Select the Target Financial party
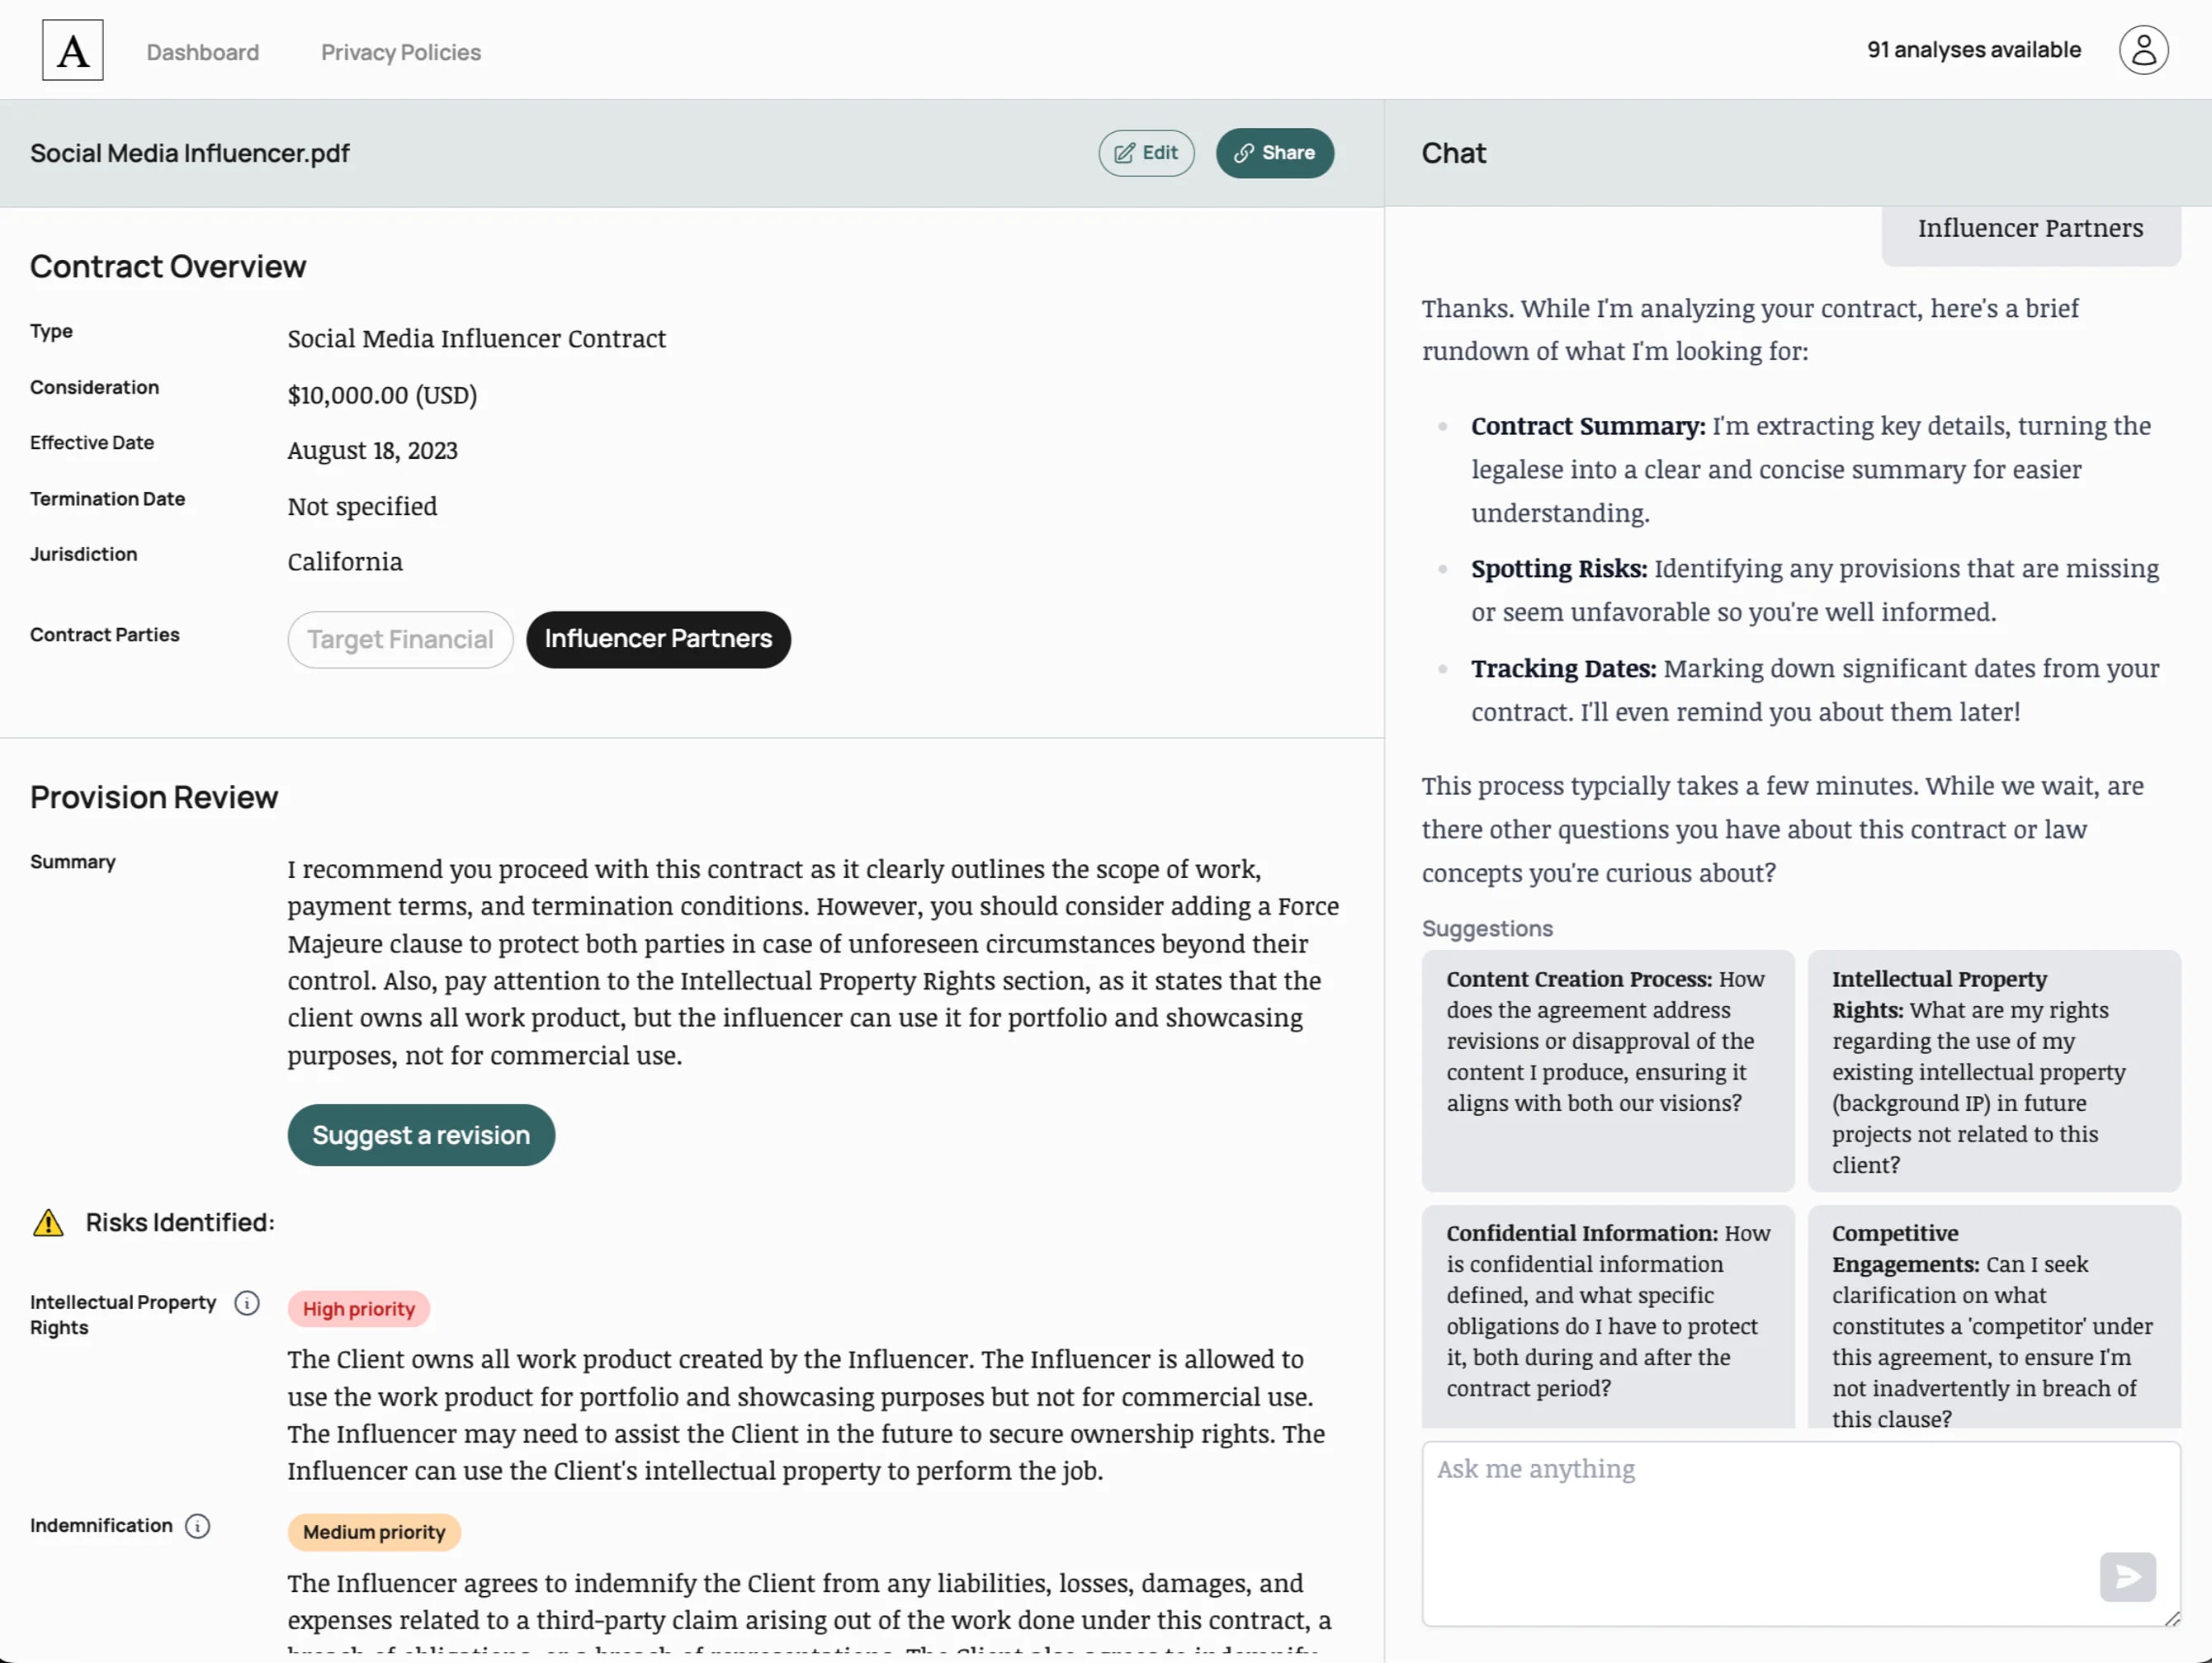This screenshot has width=2212, height=1663. [400, 639]
